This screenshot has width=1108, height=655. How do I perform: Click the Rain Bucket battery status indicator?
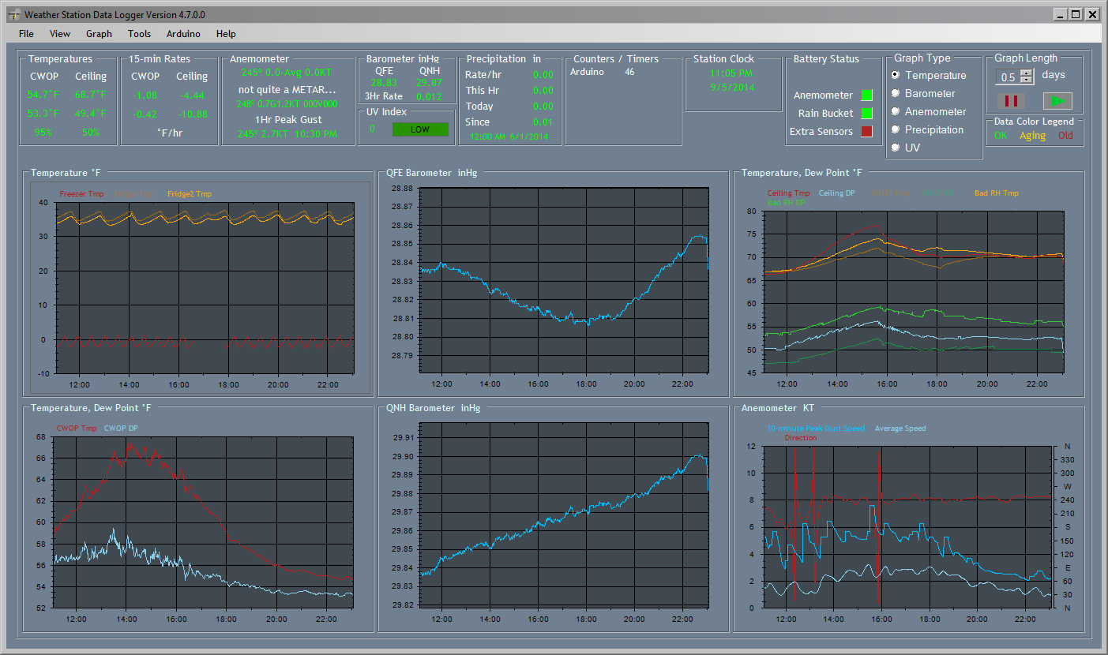click(866, 114)
